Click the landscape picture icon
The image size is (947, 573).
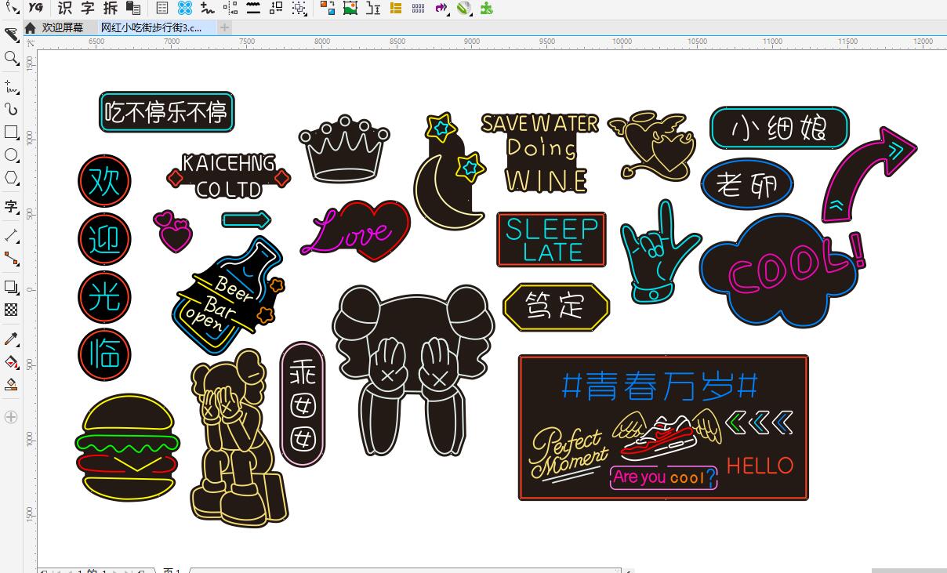(350, 8)
